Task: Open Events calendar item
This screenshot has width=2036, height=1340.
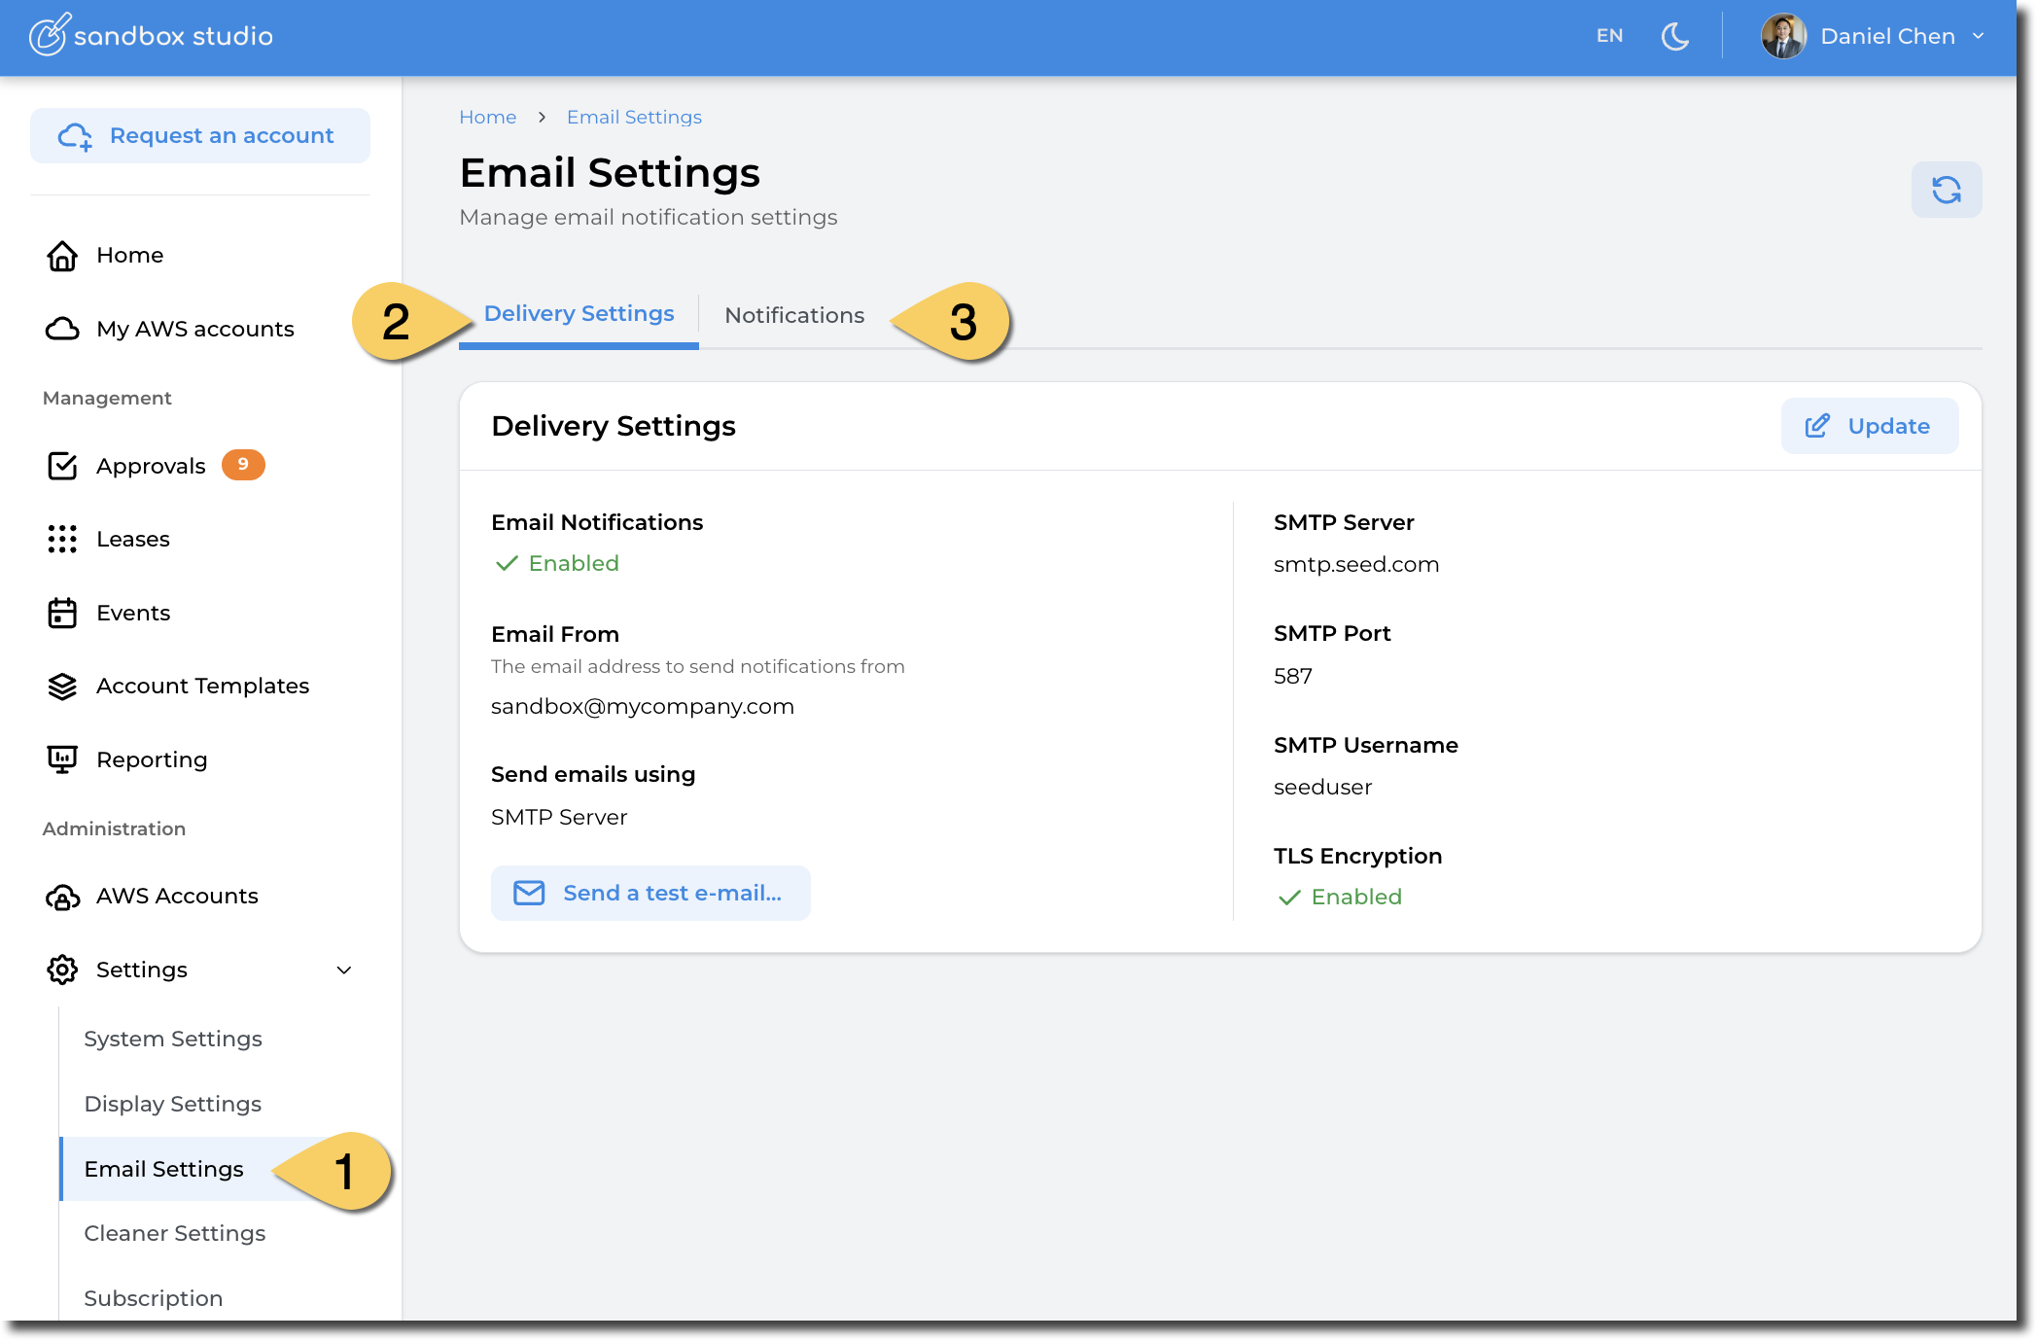Action: 133,613
